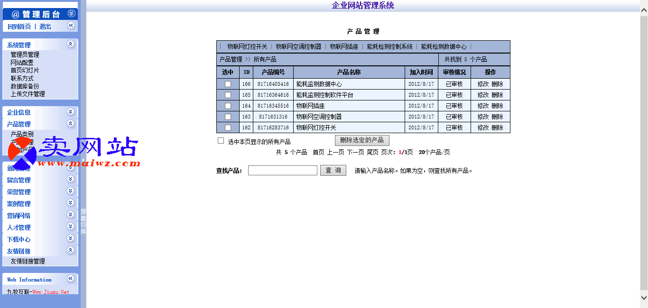
Task: Collapse the Web Information panel
Action: pyautogui.click(x=71, y=279)
